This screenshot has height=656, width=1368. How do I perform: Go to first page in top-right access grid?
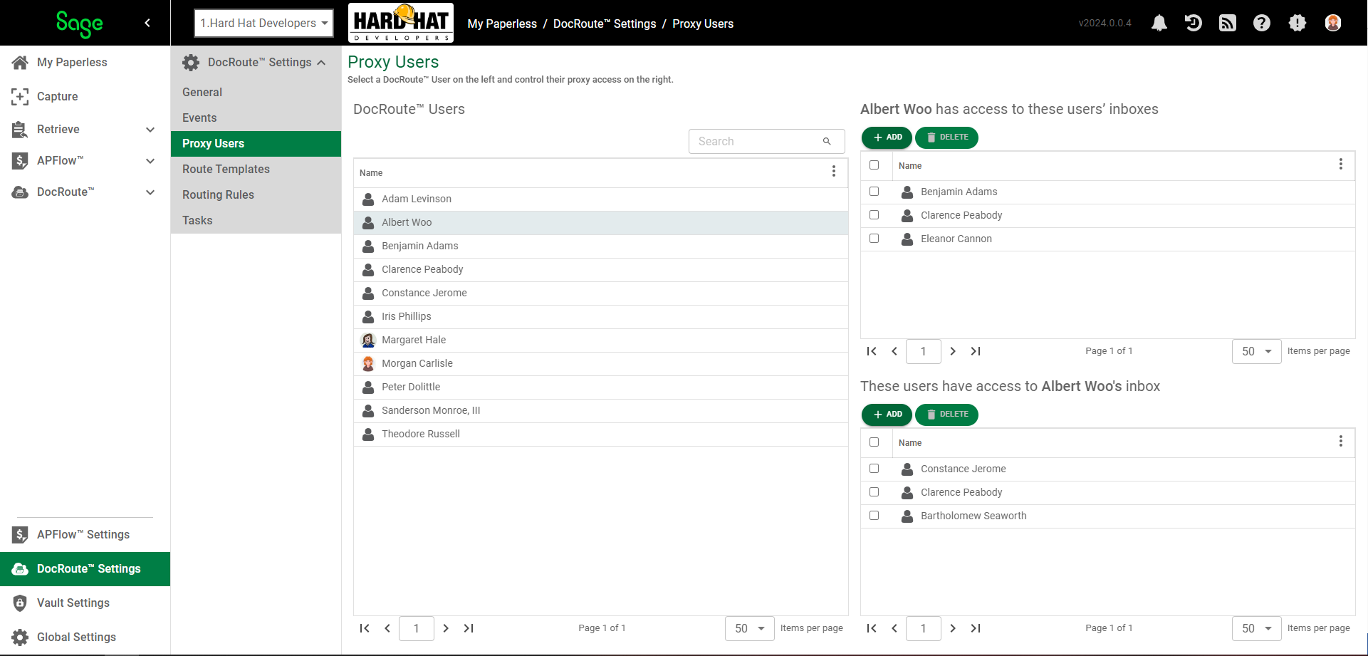tap(872, 351)
